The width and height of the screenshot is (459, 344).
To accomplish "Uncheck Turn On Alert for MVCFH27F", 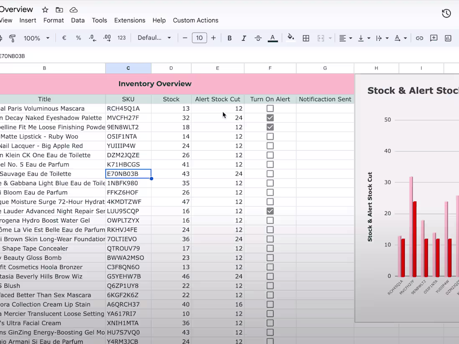I will 270,118.
